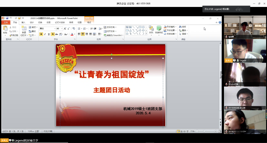Click the Undo icon in quick access toolbar
Viewport: 267px width, 143px height.
[x=10, y=18]
